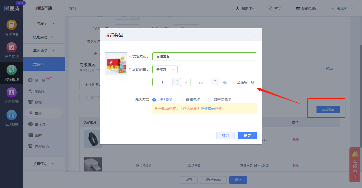Enable the 至最后一名 checkbox

[x=233, y=82]
